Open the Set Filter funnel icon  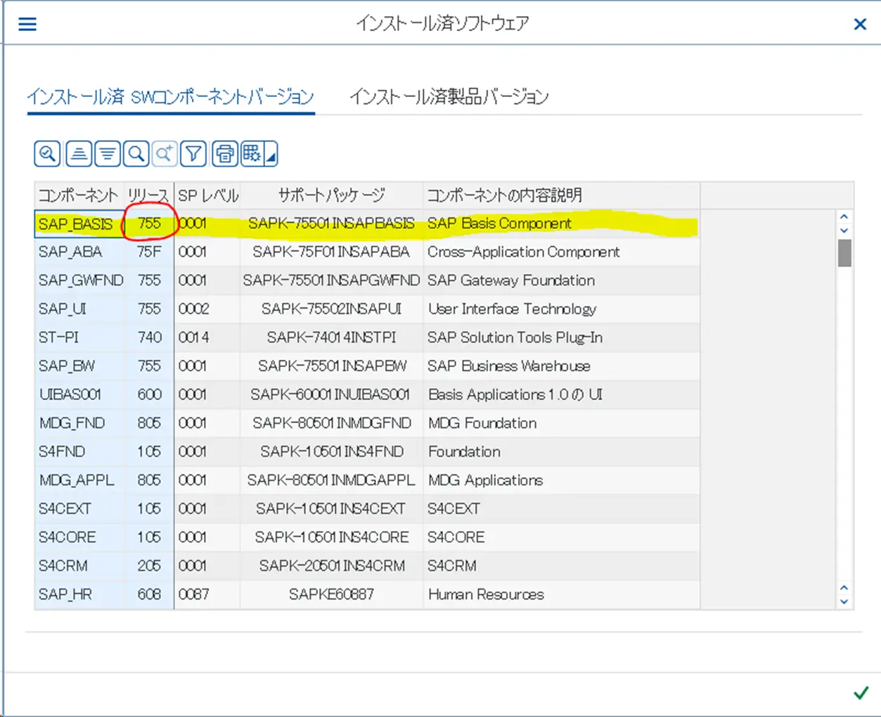pos(193,153)
